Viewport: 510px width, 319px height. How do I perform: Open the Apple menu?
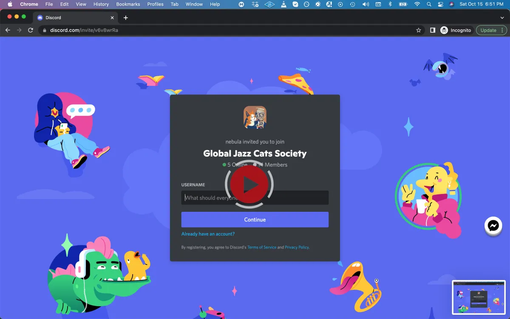tap(10, 4)
